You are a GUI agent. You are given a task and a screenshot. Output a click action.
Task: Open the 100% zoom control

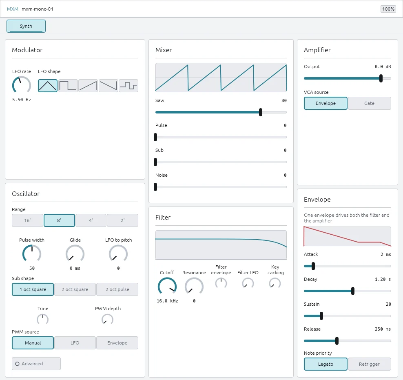point(388,9)
